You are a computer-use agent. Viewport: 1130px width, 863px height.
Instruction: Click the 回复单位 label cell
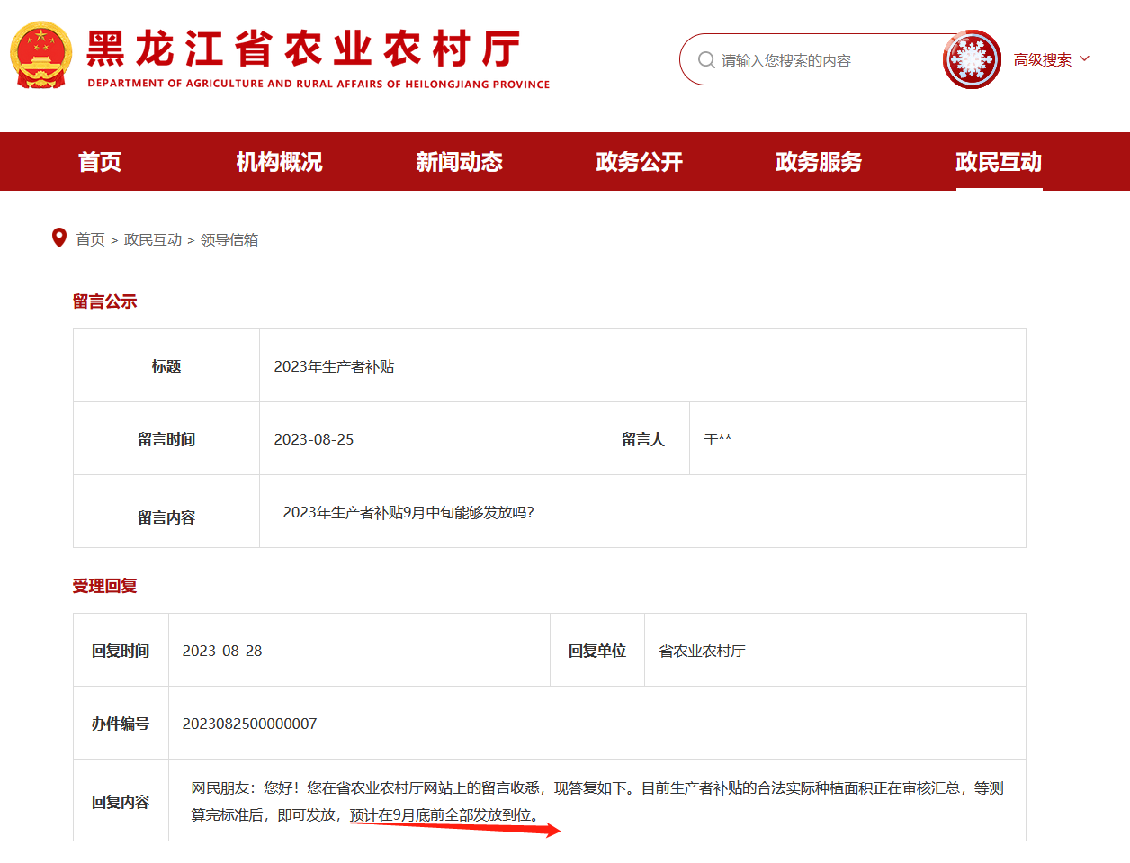pyautogui.click(x=597, y=651)
